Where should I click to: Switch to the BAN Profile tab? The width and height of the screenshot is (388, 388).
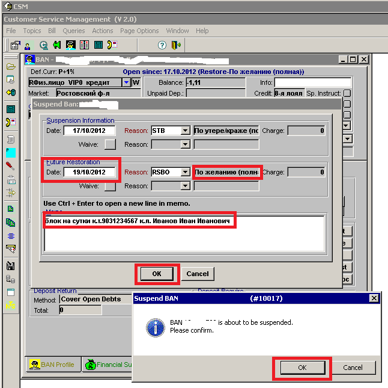click(53, 365)
